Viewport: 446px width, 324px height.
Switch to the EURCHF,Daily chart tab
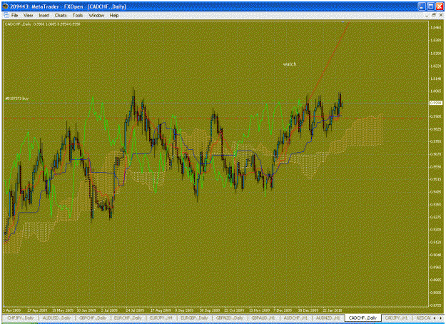click(x=128, y=318)
